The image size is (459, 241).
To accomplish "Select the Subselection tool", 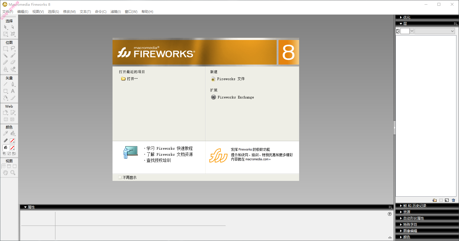I will (13, 27).
